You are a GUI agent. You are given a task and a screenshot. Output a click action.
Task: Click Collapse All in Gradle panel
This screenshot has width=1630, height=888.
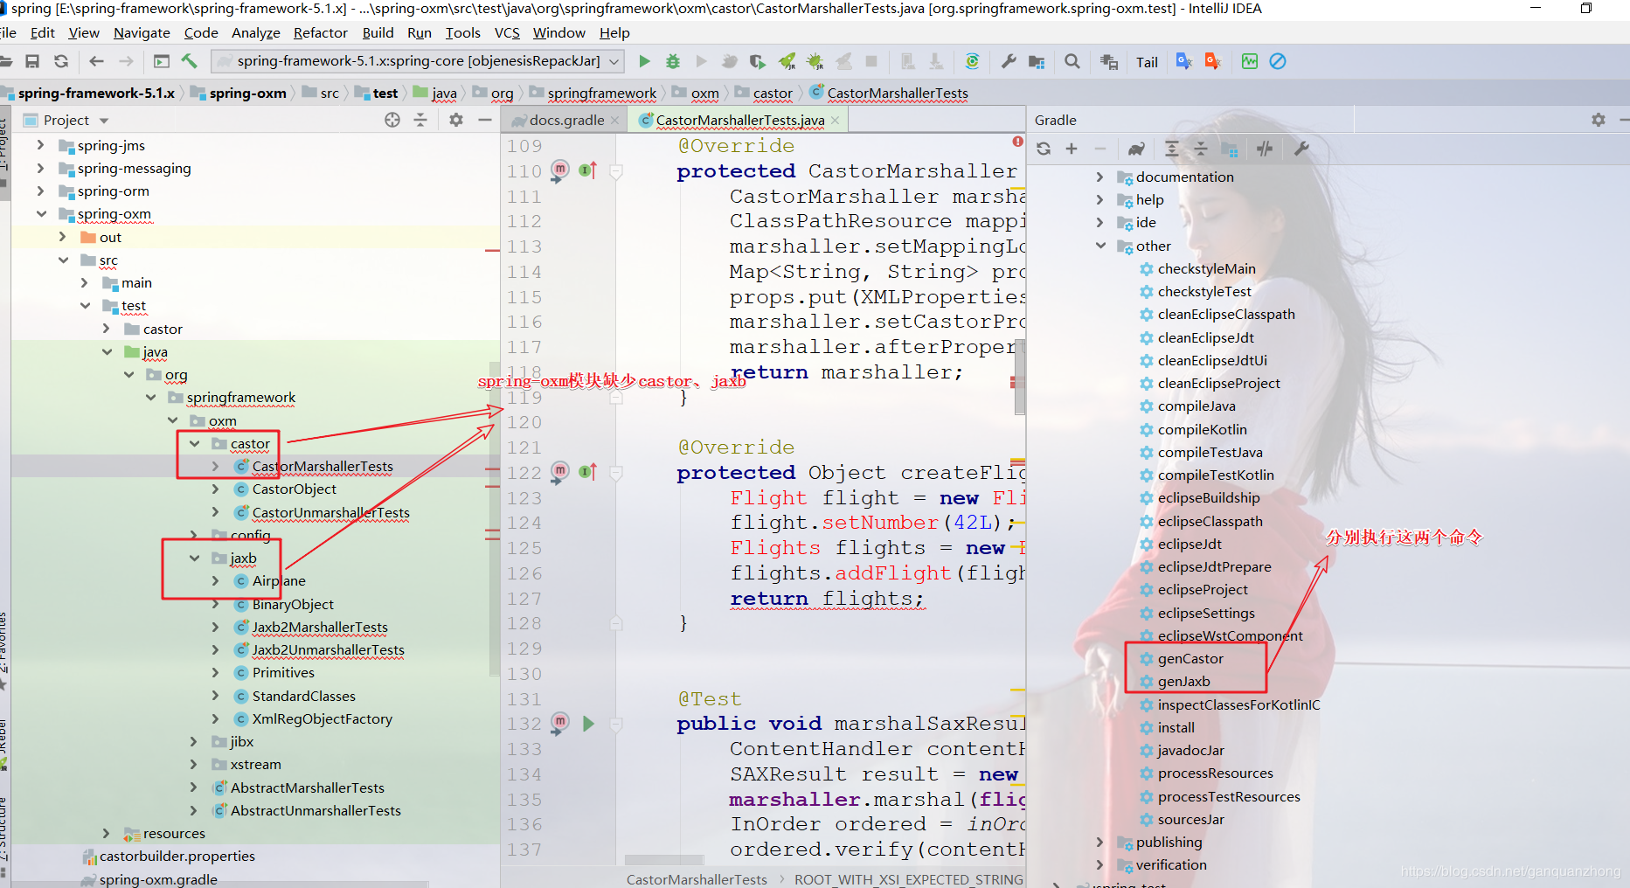pyautogui.click(x=1201, y=149)
